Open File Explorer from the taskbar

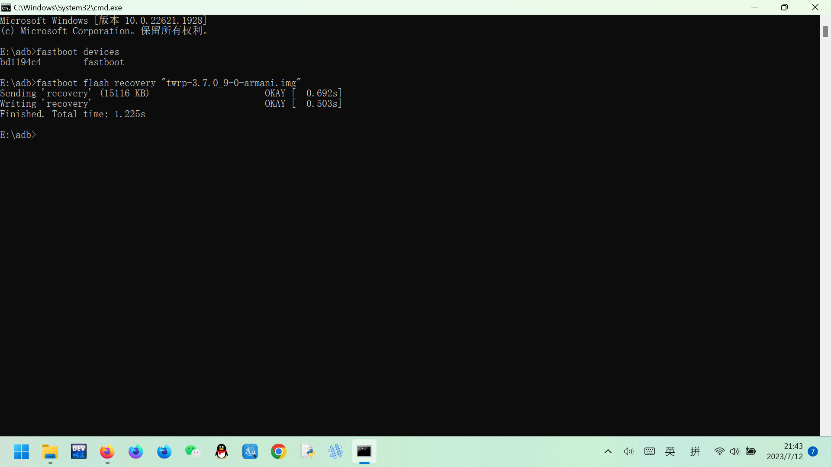coord(50,452)
